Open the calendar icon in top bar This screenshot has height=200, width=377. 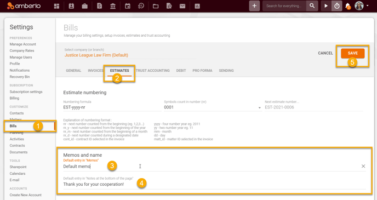[x=128, y=6]
